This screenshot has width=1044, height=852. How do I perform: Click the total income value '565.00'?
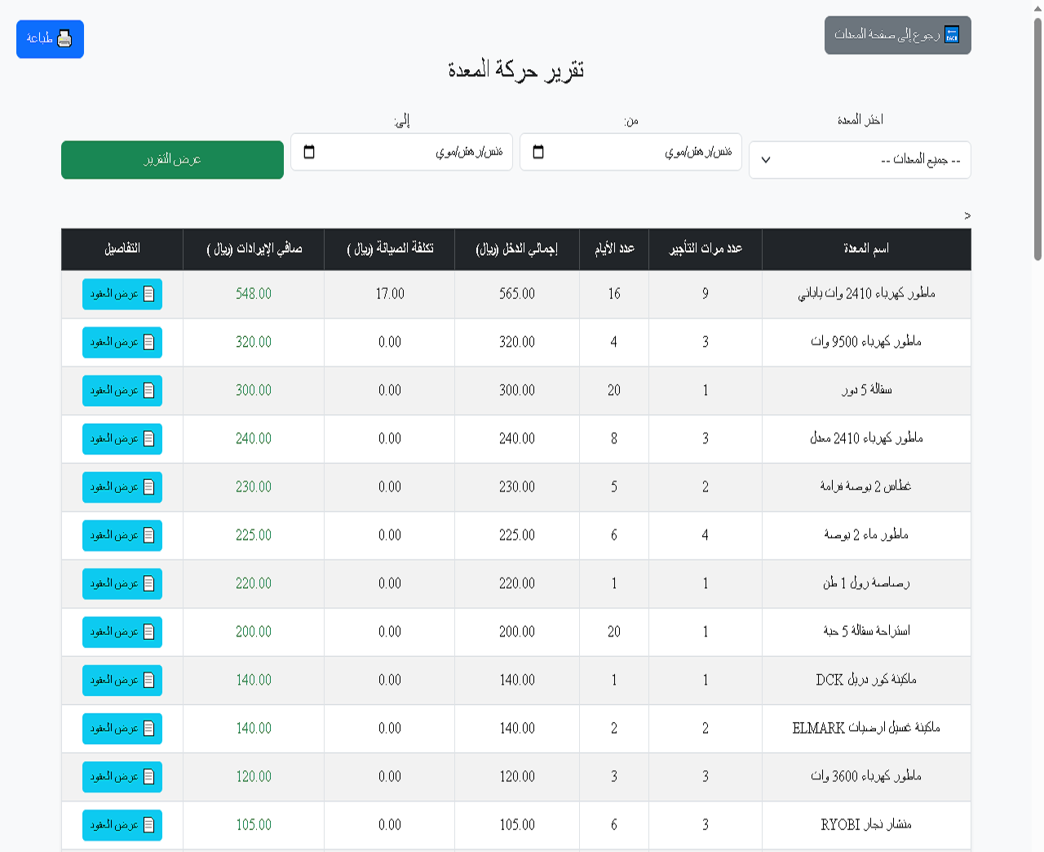pyautogui.click(x=517, y=294)
